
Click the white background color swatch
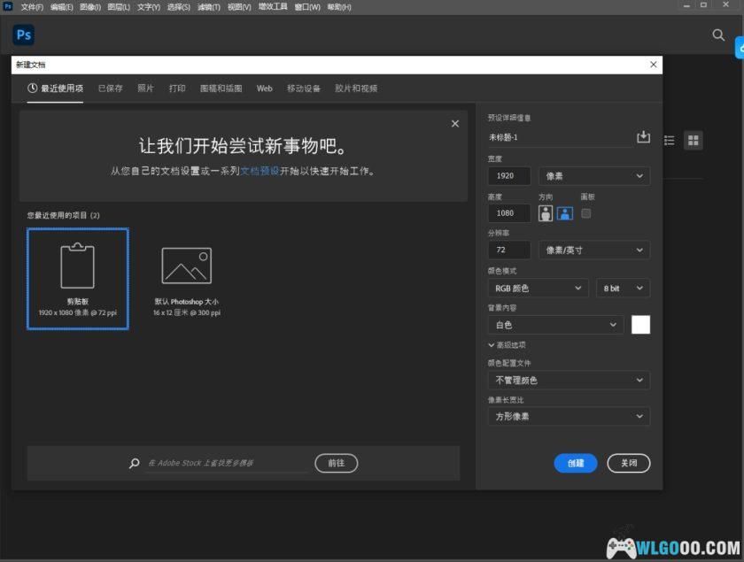[x=640, y=325]
